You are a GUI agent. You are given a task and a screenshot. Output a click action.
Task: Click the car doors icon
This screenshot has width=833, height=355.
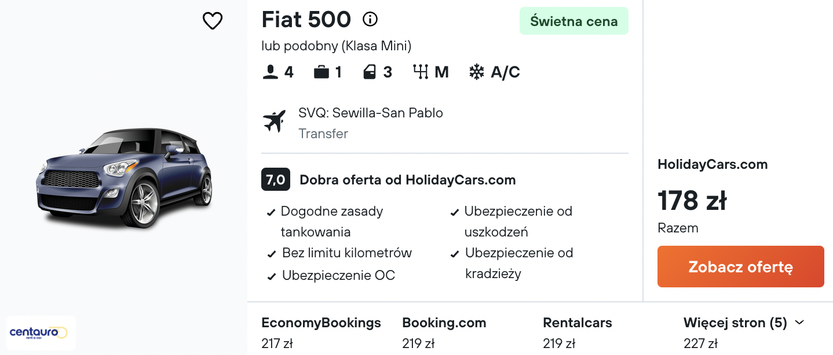pyautogui.click(x=370, y=72)
